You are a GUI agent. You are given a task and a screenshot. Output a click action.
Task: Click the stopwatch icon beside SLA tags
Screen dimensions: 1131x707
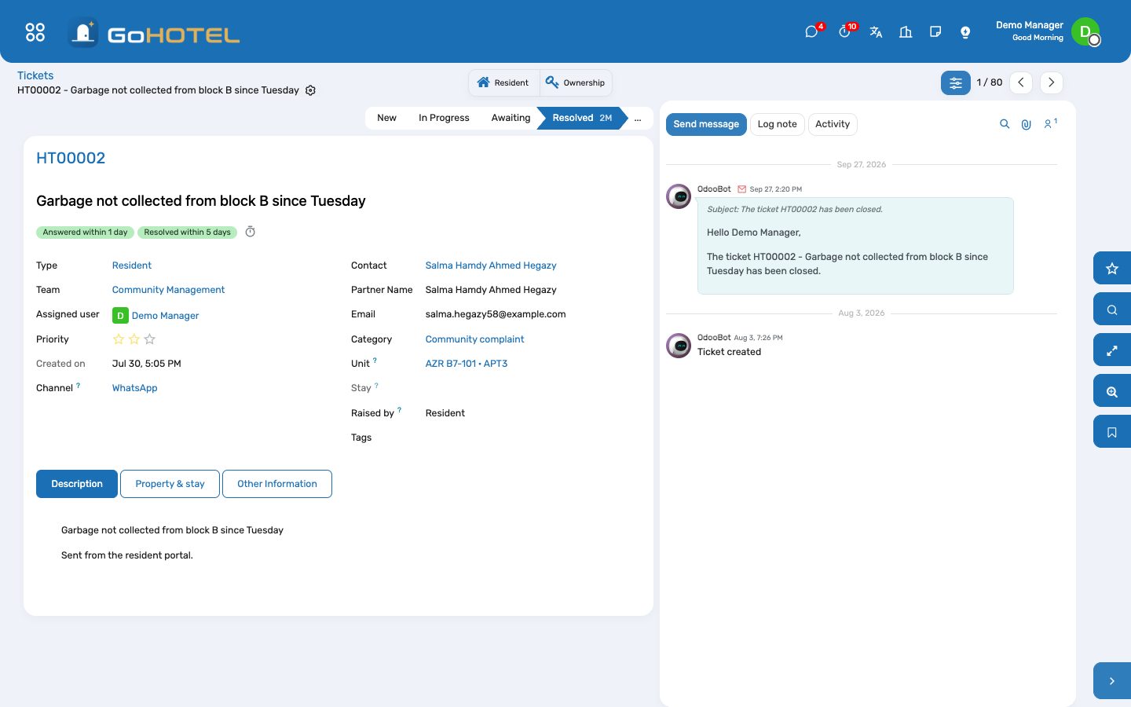click(x=251, y=232)
